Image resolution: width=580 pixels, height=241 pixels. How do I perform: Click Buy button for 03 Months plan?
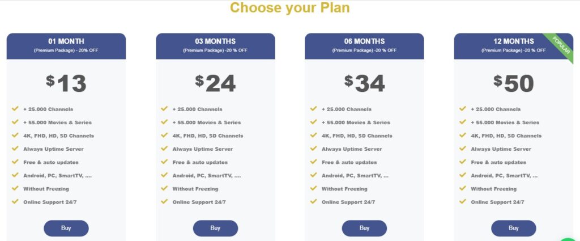(x=215, y=228)
